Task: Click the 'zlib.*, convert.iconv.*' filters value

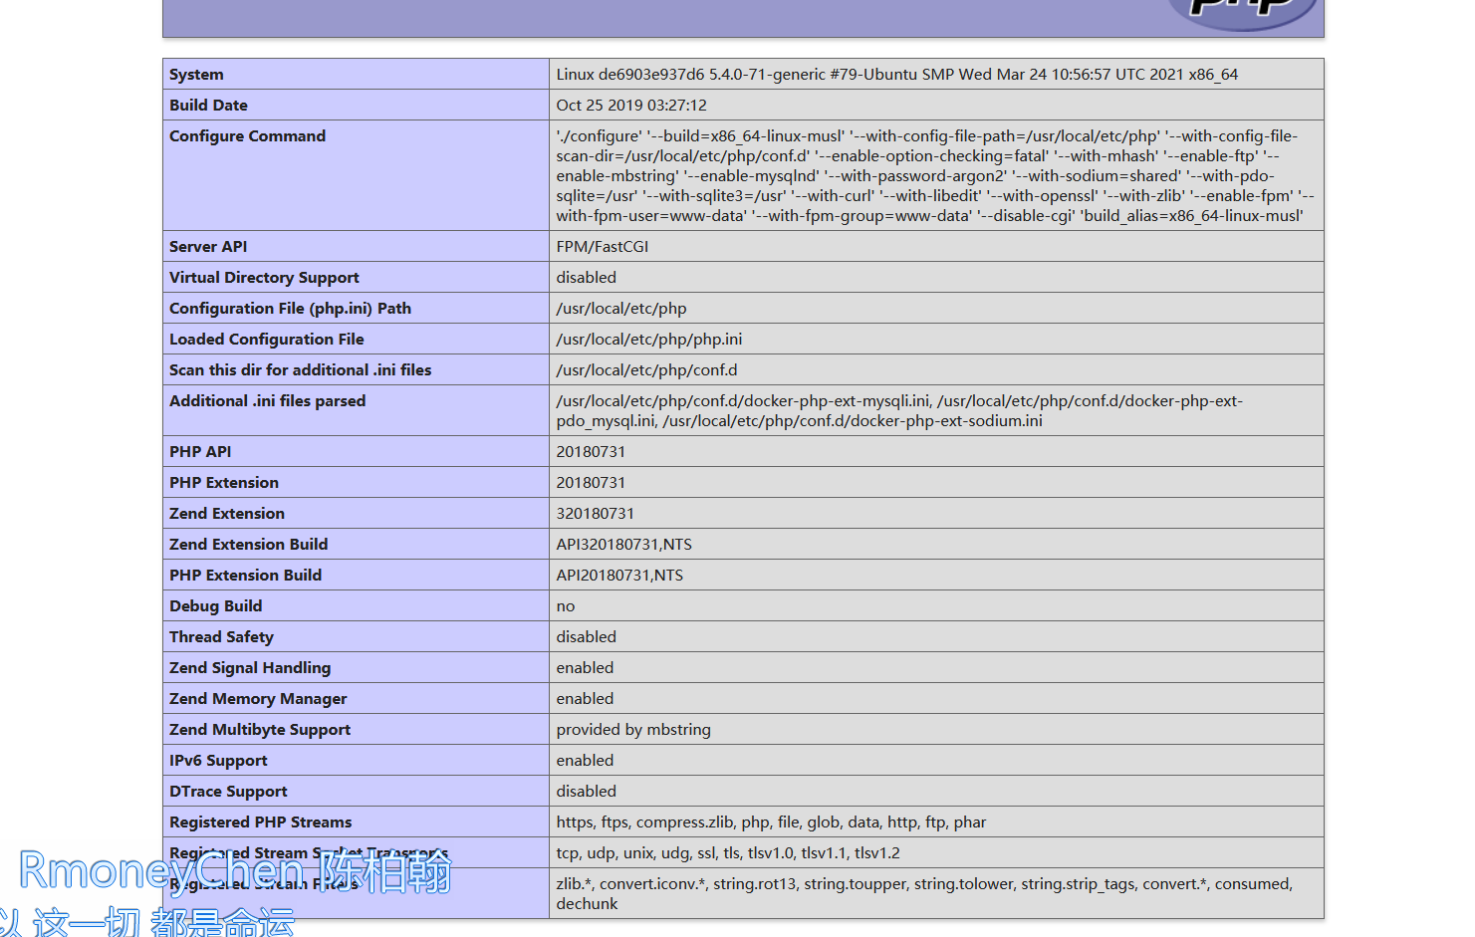Action: (x=924, y=894)
